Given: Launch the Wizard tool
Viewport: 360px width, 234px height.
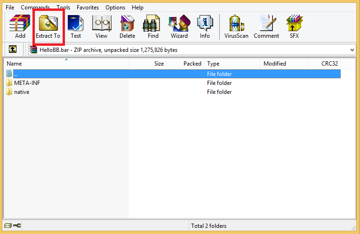Looking at the screenshot, I should tap(179, 23).
